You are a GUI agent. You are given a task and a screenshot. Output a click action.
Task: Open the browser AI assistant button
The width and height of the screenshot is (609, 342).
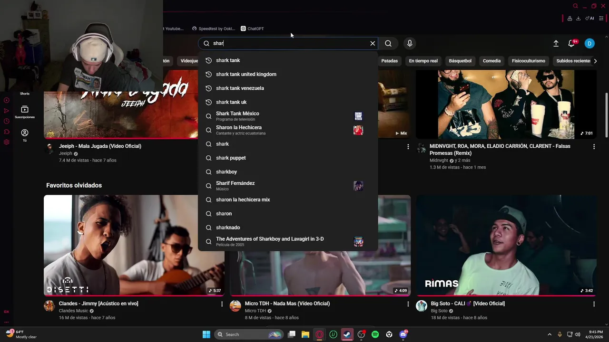point(590,19)
